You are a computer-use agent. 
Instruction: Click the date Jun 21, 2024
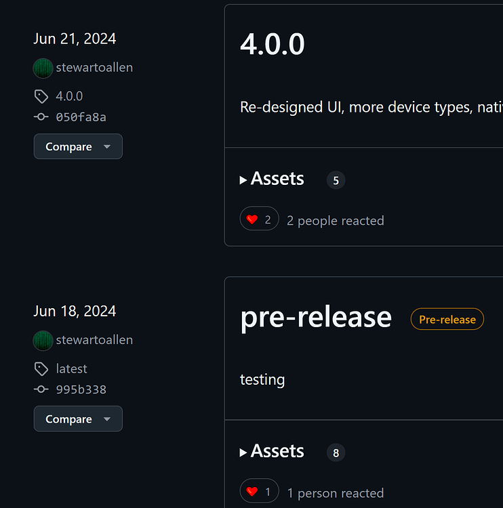coord(75,39)
